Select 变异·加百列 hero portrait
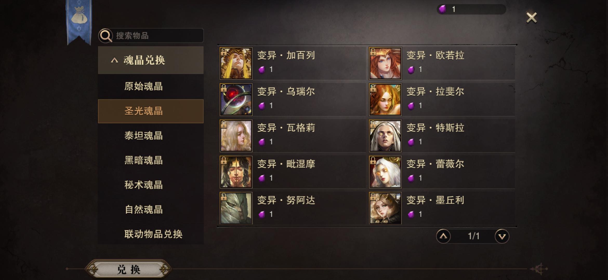Image resolution: width=608 pixels, height=280 pixels. point(236,63)
